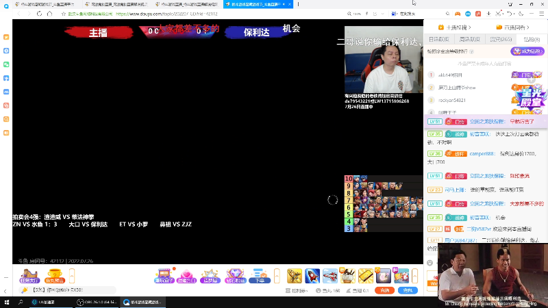548x308 pixels.
Task: Open Windows Start menu
Action: pos(7,302)
